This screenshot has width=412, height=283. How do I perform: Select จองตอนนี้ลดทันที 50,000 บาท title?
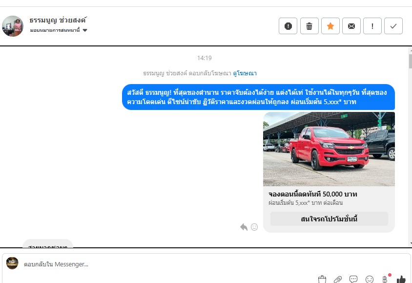click(x=313, y=195)
